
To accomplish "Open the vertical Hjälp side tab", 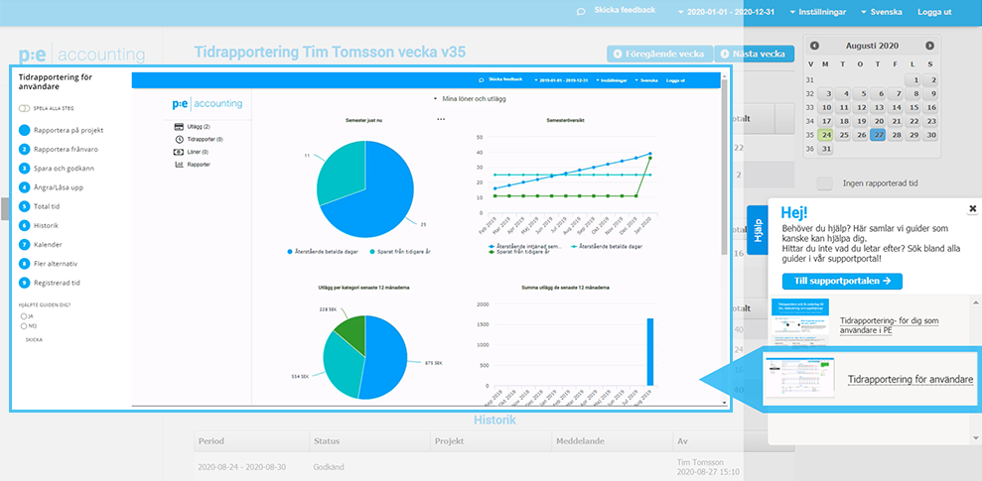I will (x=758, y=229).
